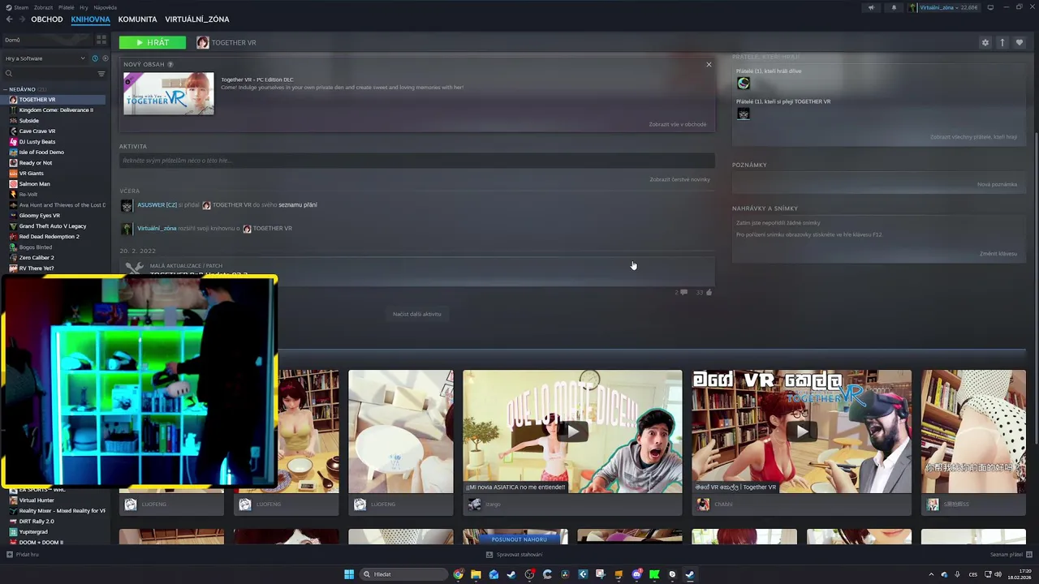Click the Domů home button in sidebar
Image resolution: width=1039 pixels, height=584 pixels.
coord(46,40)
